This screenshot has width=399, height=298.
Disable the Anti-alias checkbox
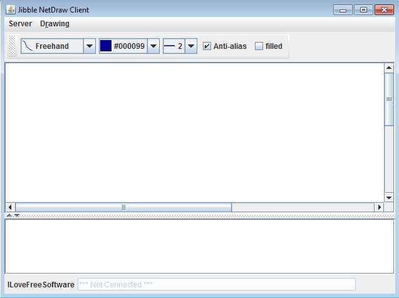point(207,46)
